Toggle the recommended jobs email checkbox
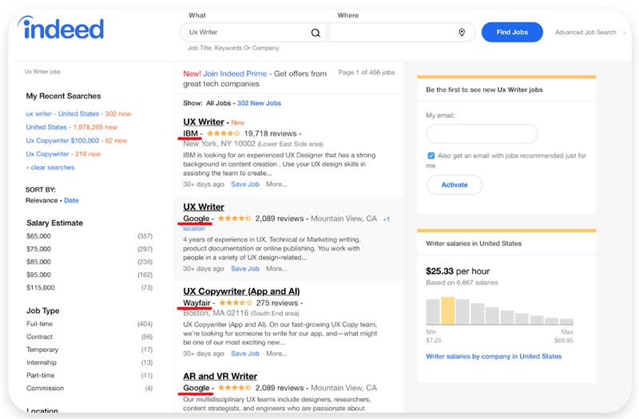Screen dimensions: 639x419 pyautogui.click(x=431, y=156)
